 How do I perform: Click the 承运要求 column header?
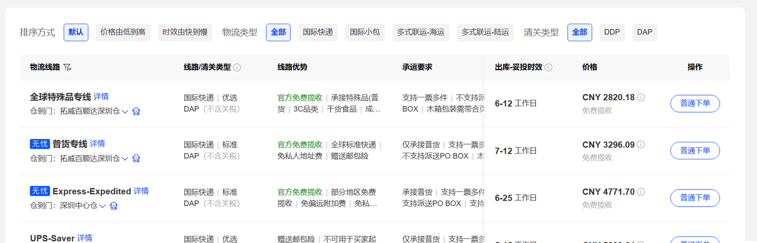(x=417, y=67)
